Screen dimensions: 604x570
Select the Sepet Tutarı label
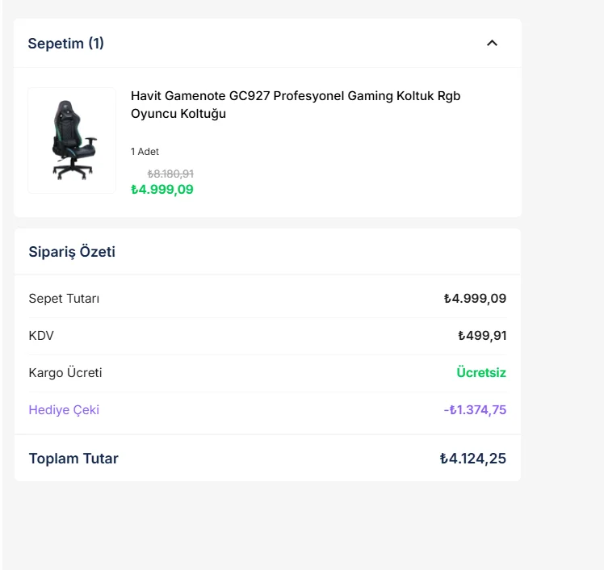[64, 299]
